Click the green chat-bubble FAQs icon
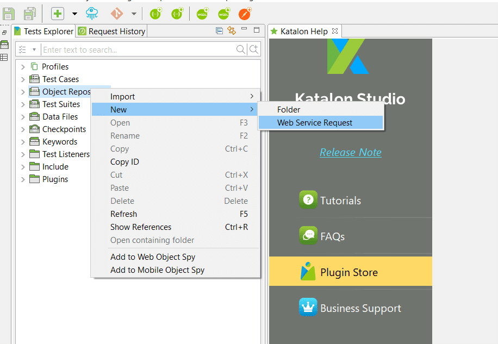Screen dimensions: 498x344 pos(308,235)
